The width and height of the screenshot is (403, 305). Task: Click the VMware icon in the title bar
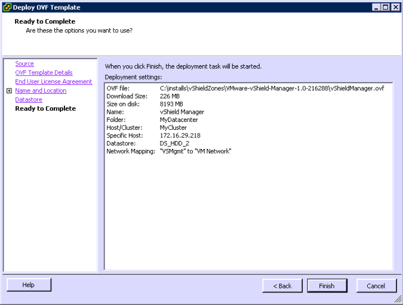[x=7, y=7]
